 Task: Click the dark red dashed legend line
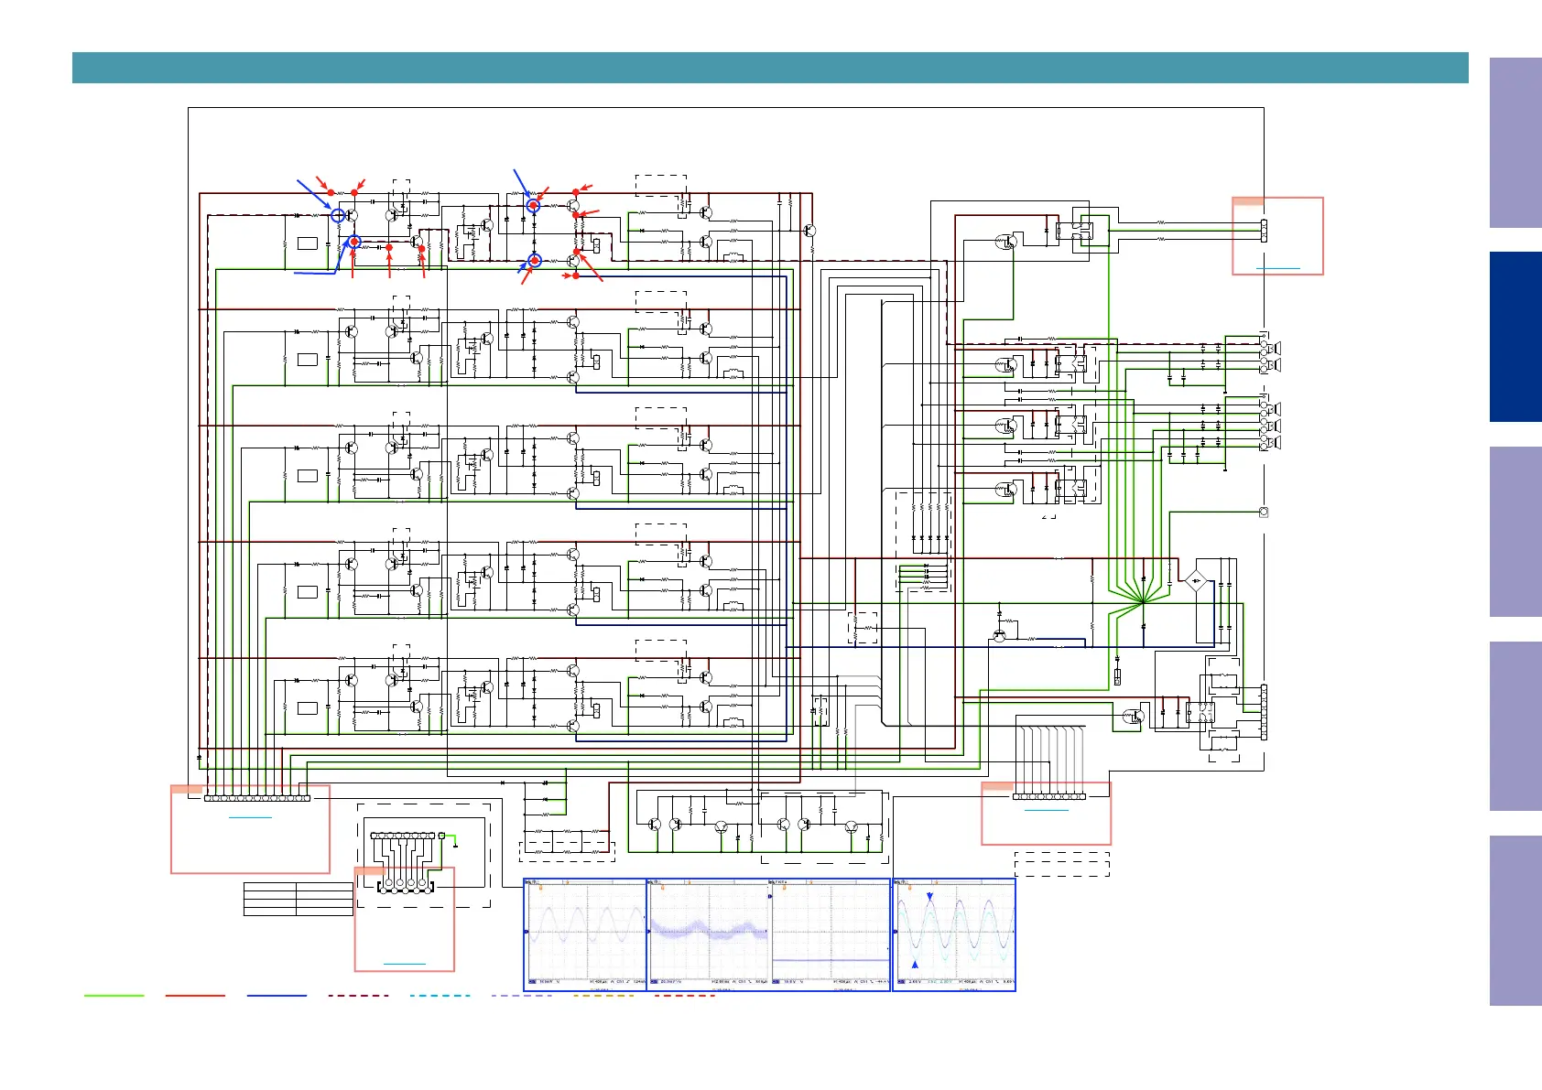pyautogui.click(x=358, y=996)
